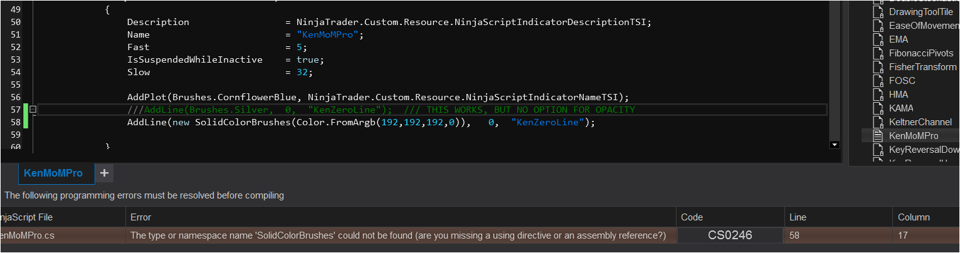Click the opening brace on line 49
The image size is (960, 253).
107,9
